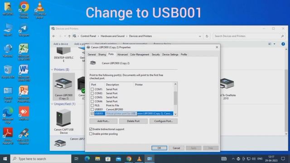Viewport: 290px width, 163px height.
Task: Select Canon CAPT USB Device icon
Action: point(63,121)
